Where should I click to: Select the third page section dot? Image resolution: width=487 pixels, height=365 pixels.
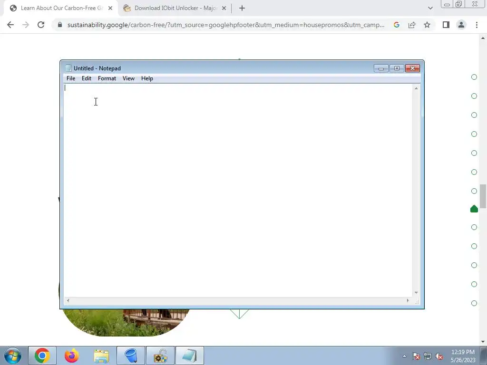click(474, 115)
